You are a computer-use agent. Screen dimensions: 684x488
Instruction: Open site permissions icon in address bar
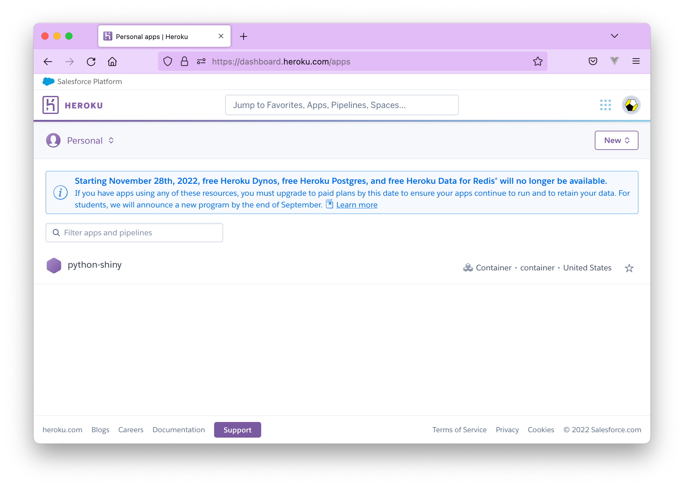(x=201, y=61)
